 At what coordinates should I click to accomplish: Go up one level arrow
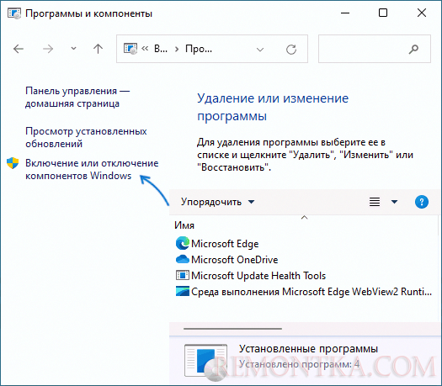(x=98, y=49)
